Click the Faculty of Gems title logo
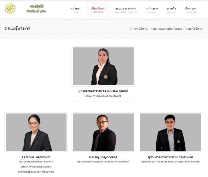This screenshot has width=208, height=177. pos(36,9)
